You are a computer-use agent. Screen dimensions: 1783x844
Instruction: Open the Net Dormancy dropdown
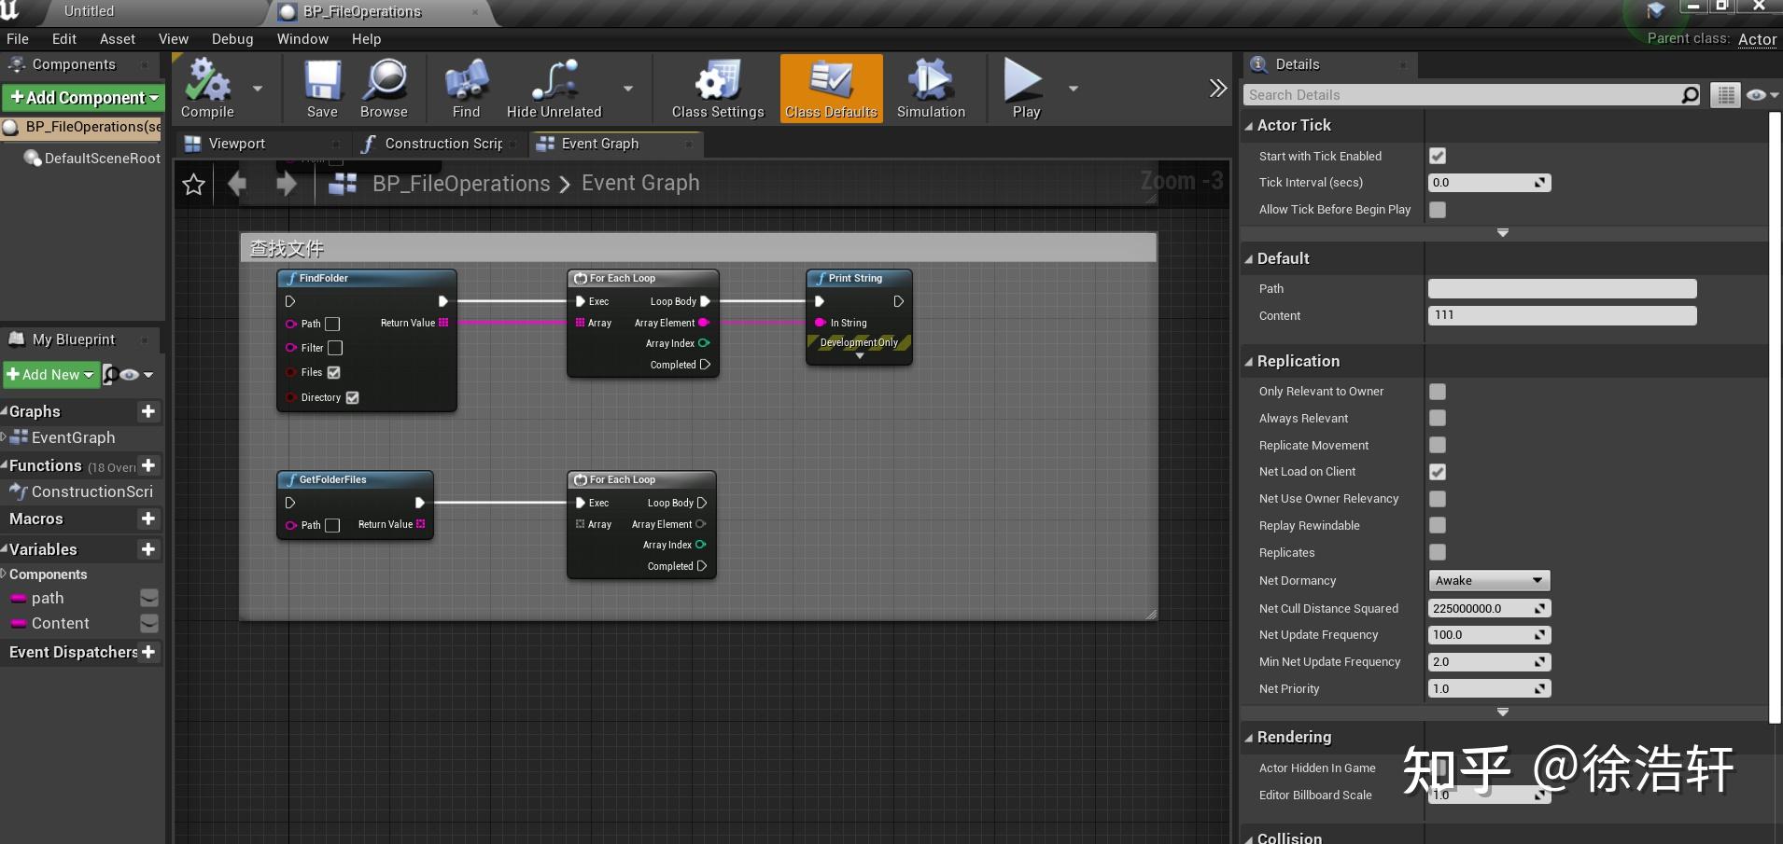(x=1489, y=580)
